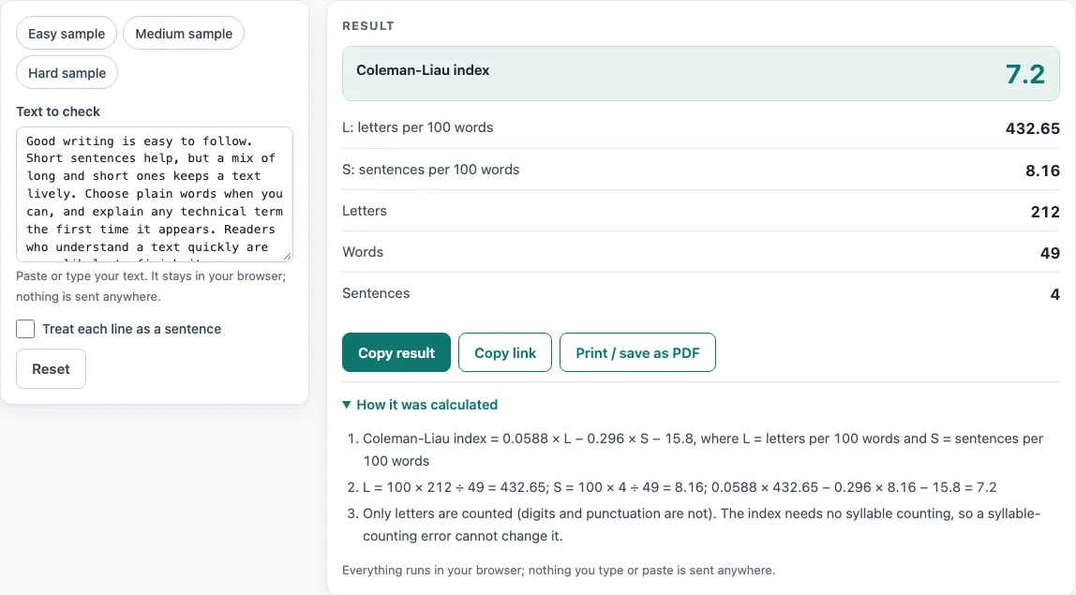Reset the readability form
The height and width of the screenshot is (595, 1076).
(x=51, y=368)
